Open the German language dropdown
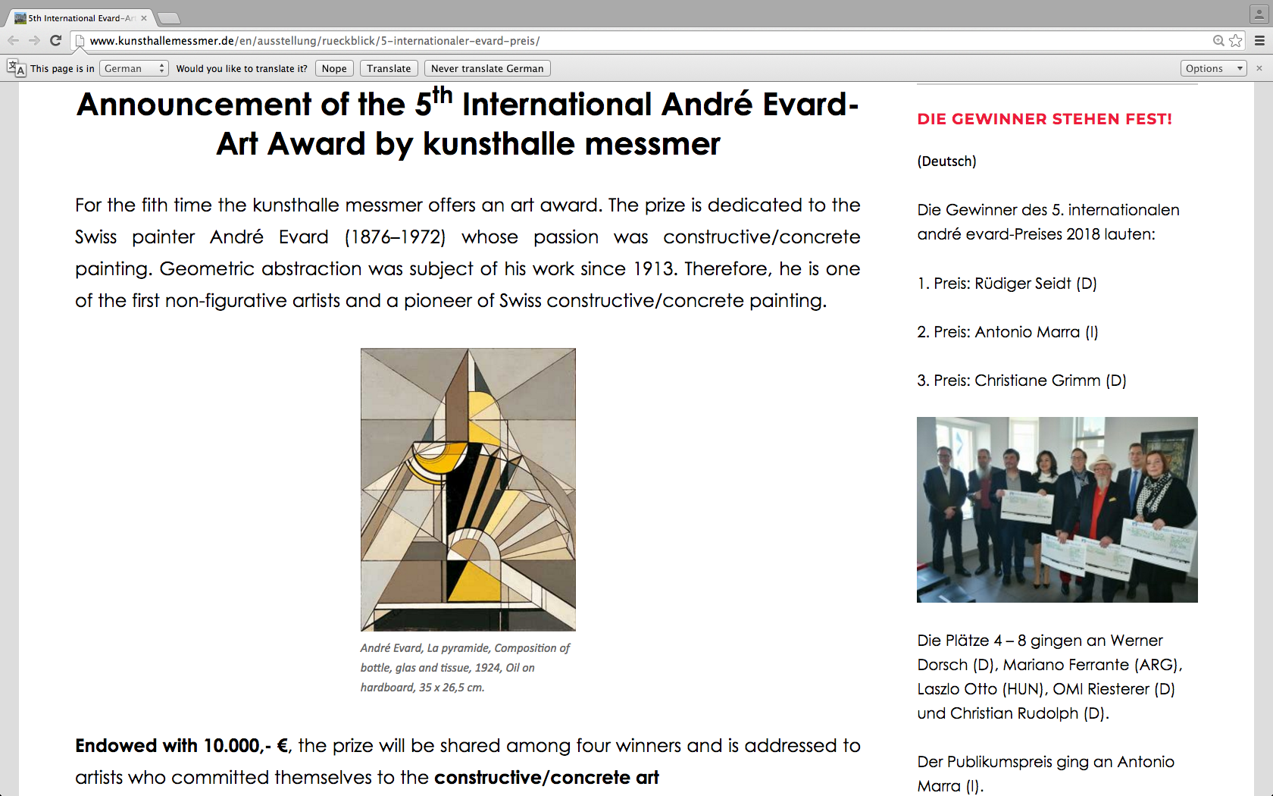Screen dimensions: 1273x796 click(133, 68)
